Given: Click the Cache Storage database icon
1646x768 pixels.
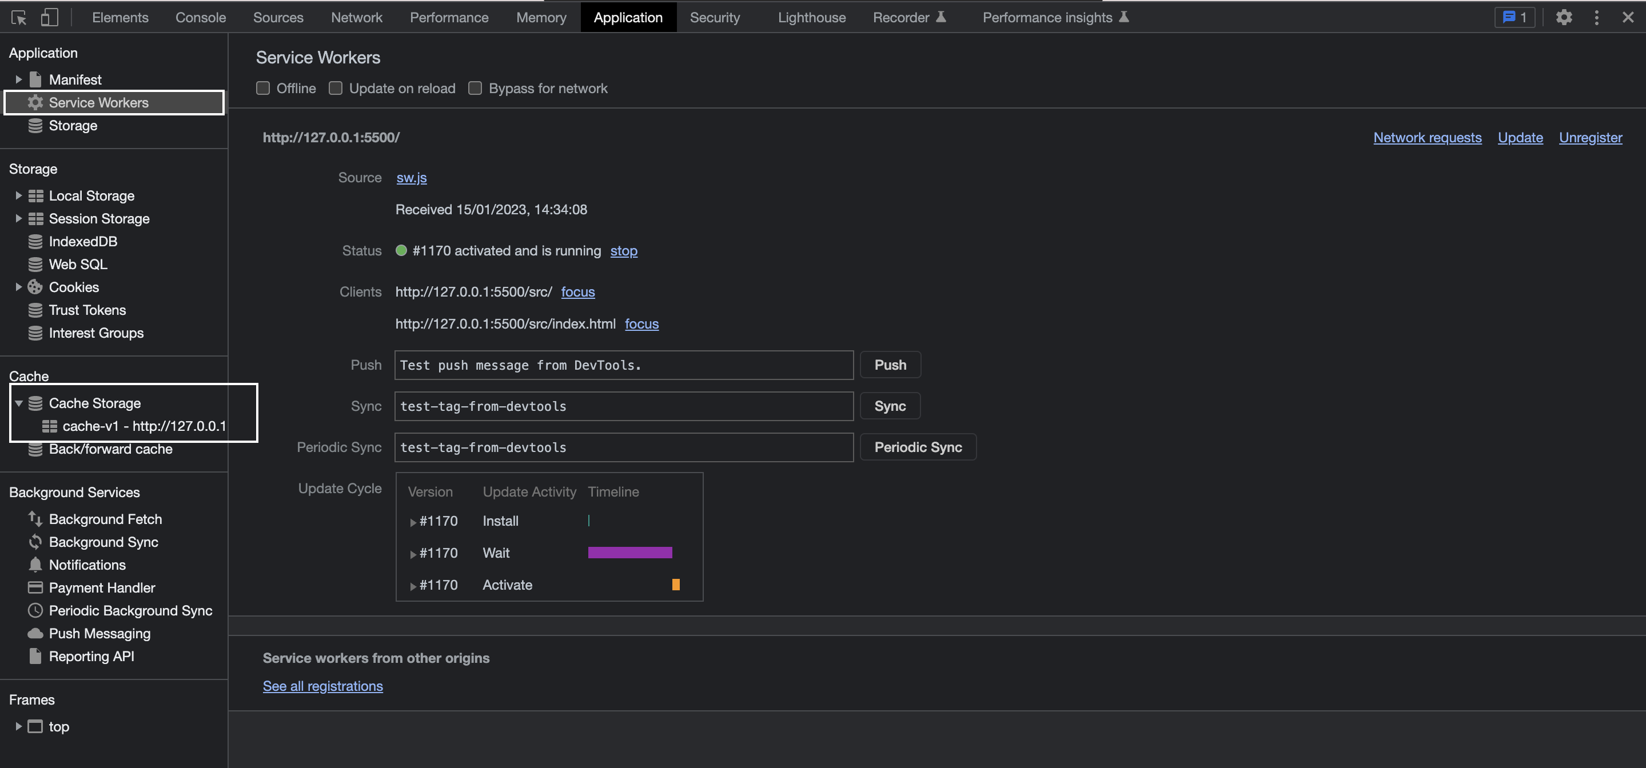Looking at the screenshot, I should pyautogui.click(x=35, y=404).
